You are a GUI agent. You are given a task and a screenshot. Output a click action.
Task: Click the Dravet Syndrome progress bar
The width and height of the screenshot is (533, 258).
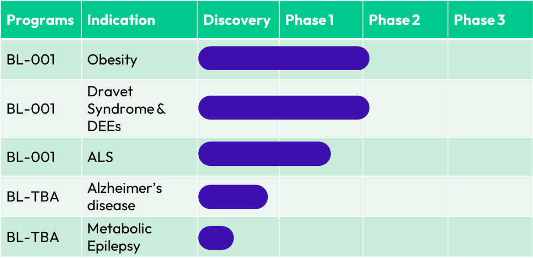[284, 108]
